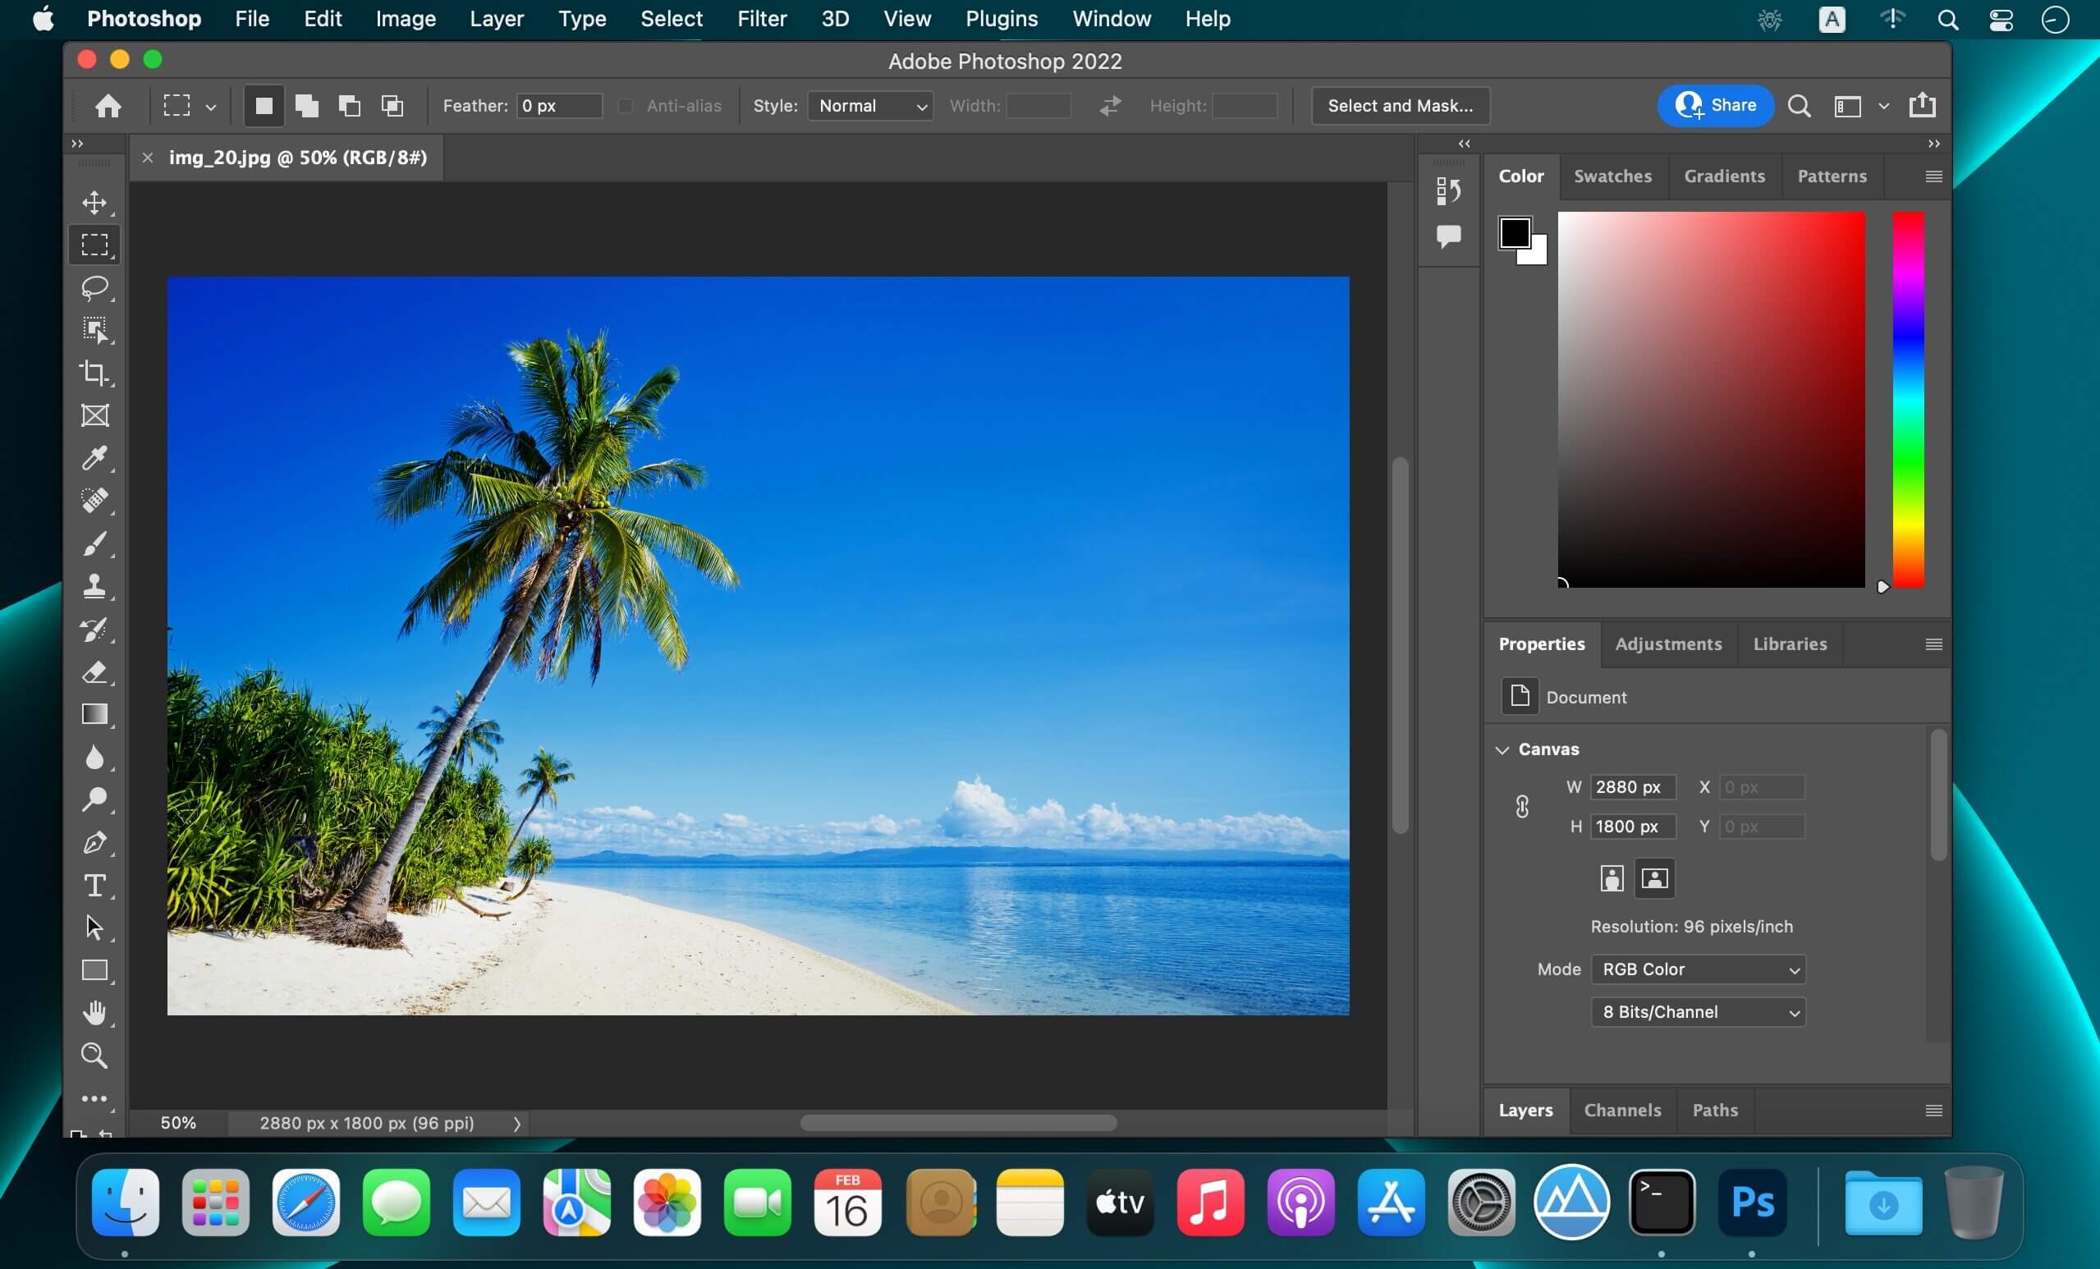
Task: Switch to the Channels tab
Action: 1621,1110
